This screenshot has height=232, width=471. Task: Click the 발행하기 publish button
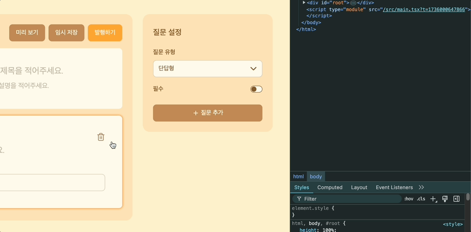pos(105,33)
